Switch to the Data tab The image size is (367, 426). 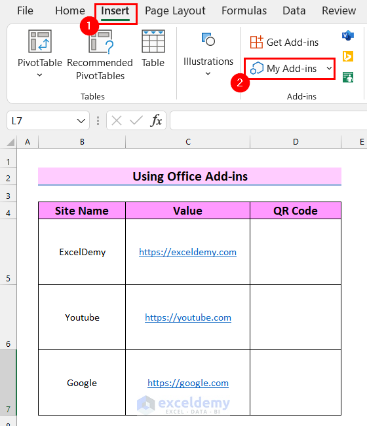tap(294, 11)
